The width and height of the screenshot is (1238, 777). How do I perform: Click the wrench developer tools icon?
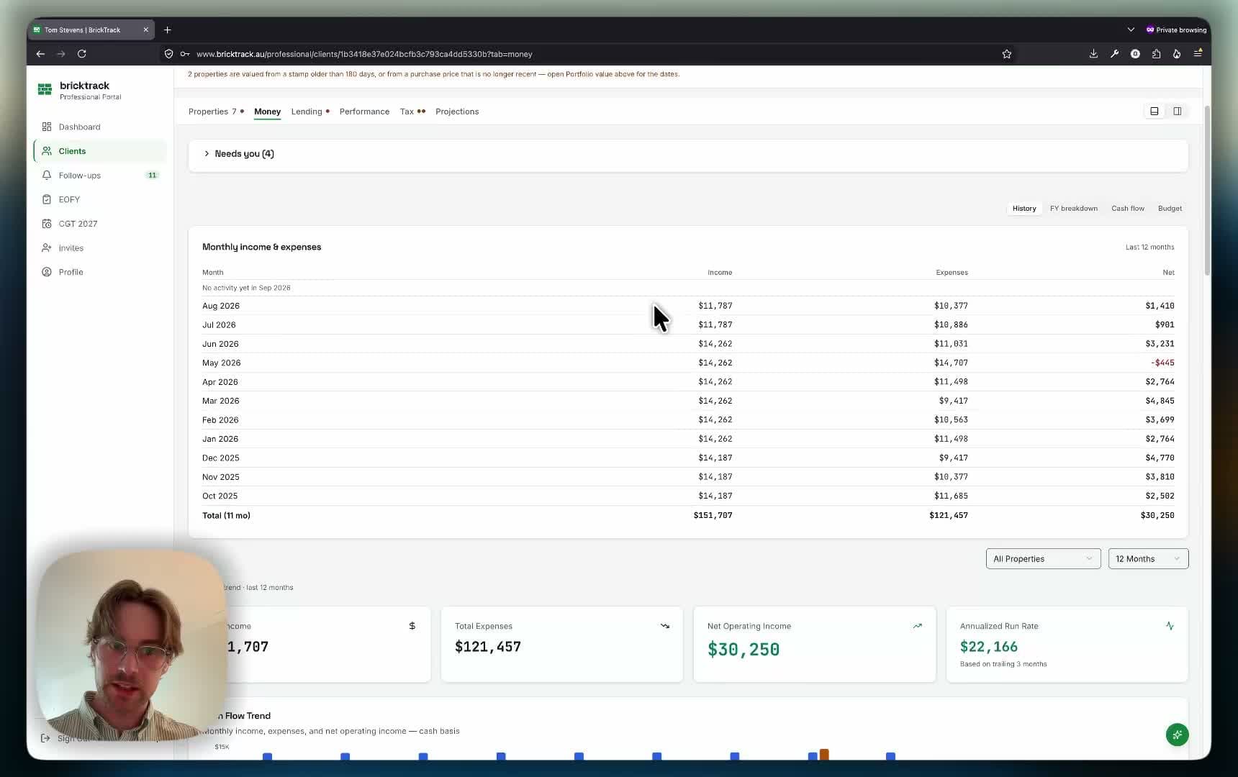1114,54
